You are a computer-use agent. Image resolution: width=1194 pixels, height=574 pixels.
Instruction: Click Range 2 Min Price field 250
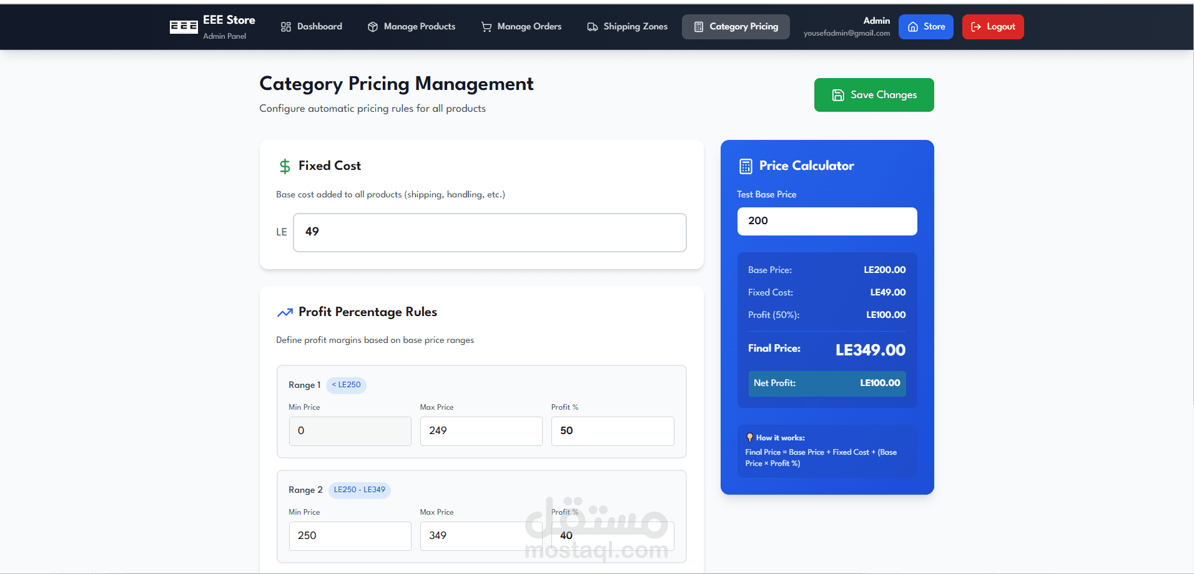coord(350,536)
